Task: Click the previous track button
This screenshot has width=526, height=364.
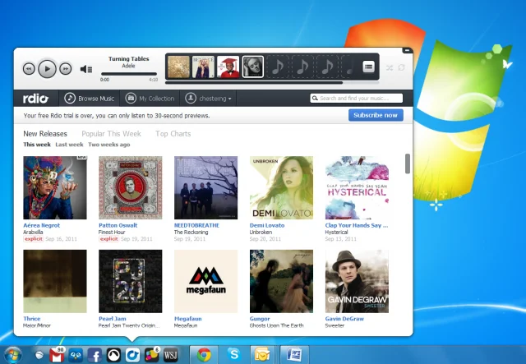Action: 29,69
